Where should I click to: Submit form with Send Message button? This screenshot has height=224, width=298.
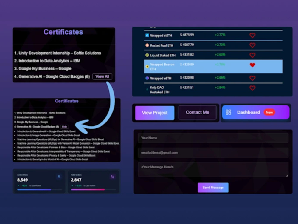[x=213, y=188]
